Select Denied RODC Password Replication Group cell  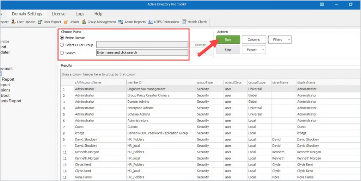tap(161, 133)
